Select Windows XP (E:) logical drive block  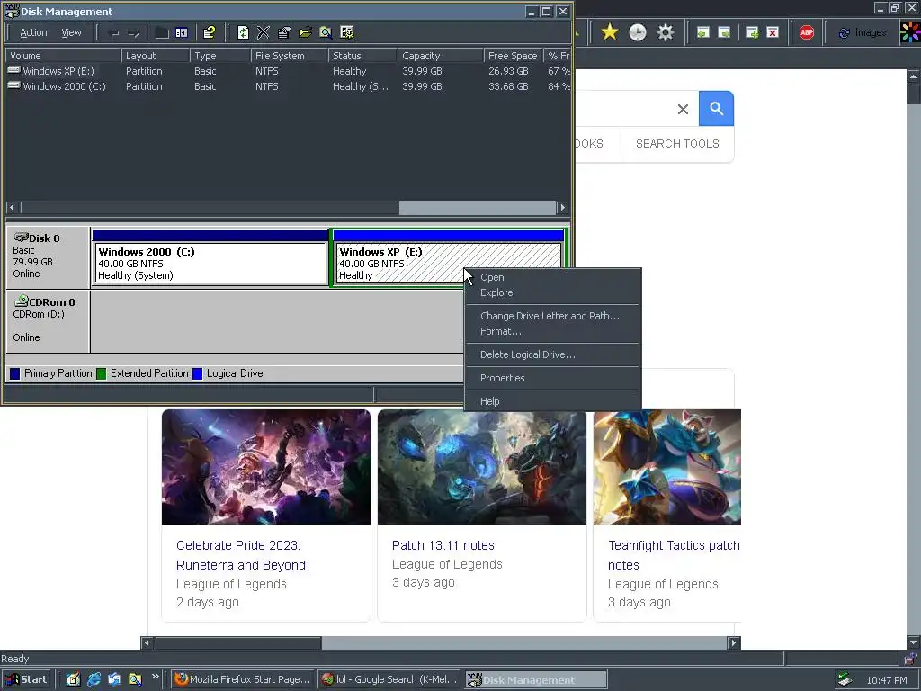point(448,257)
